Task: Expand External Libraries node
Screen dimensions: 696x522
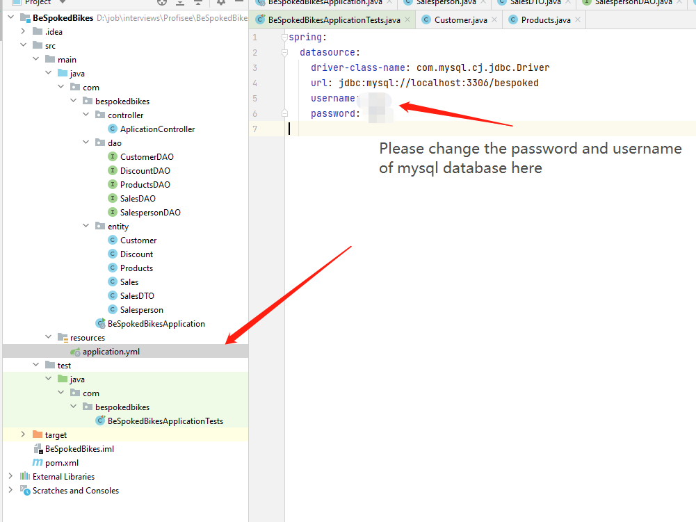Action: (x=10, y=476)
